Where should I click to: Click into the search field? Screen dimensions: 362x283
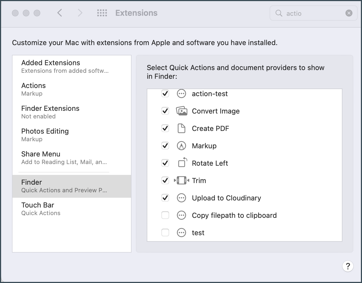(313, 13)
